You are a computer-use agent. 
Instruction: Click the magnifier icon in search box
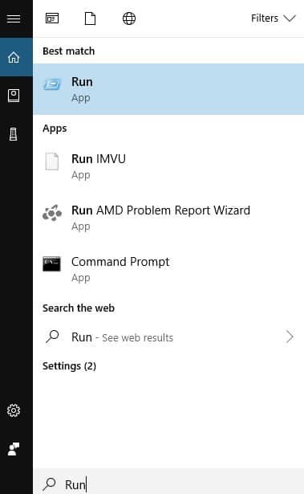click(x=50, y=484)
